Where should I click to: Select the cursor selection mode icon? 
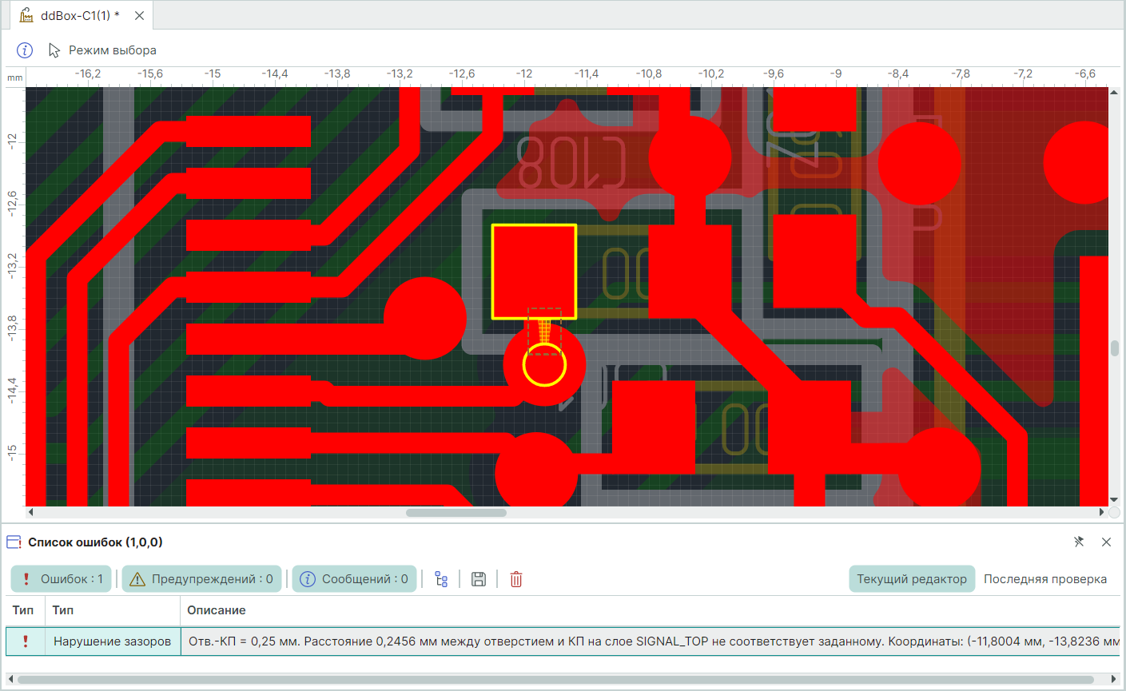pos(54,50)
